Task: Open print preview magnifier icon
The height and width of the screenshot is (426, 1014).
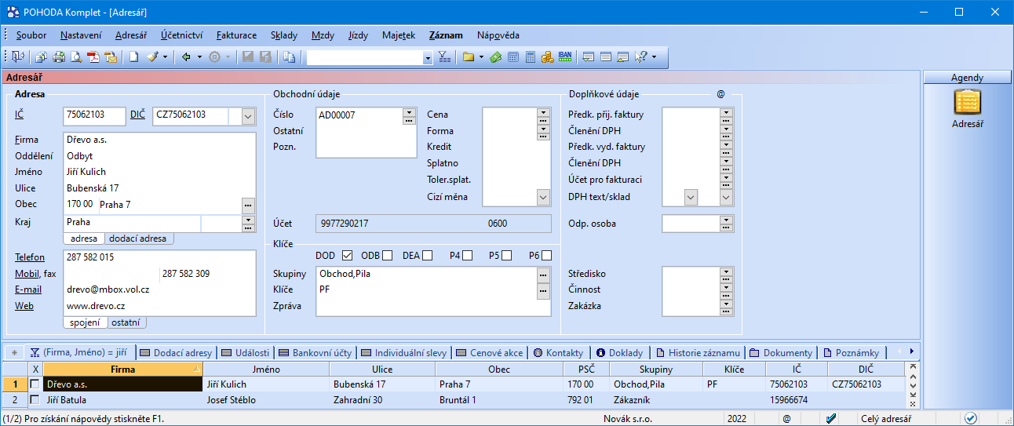Action: [x=76, y=56]
